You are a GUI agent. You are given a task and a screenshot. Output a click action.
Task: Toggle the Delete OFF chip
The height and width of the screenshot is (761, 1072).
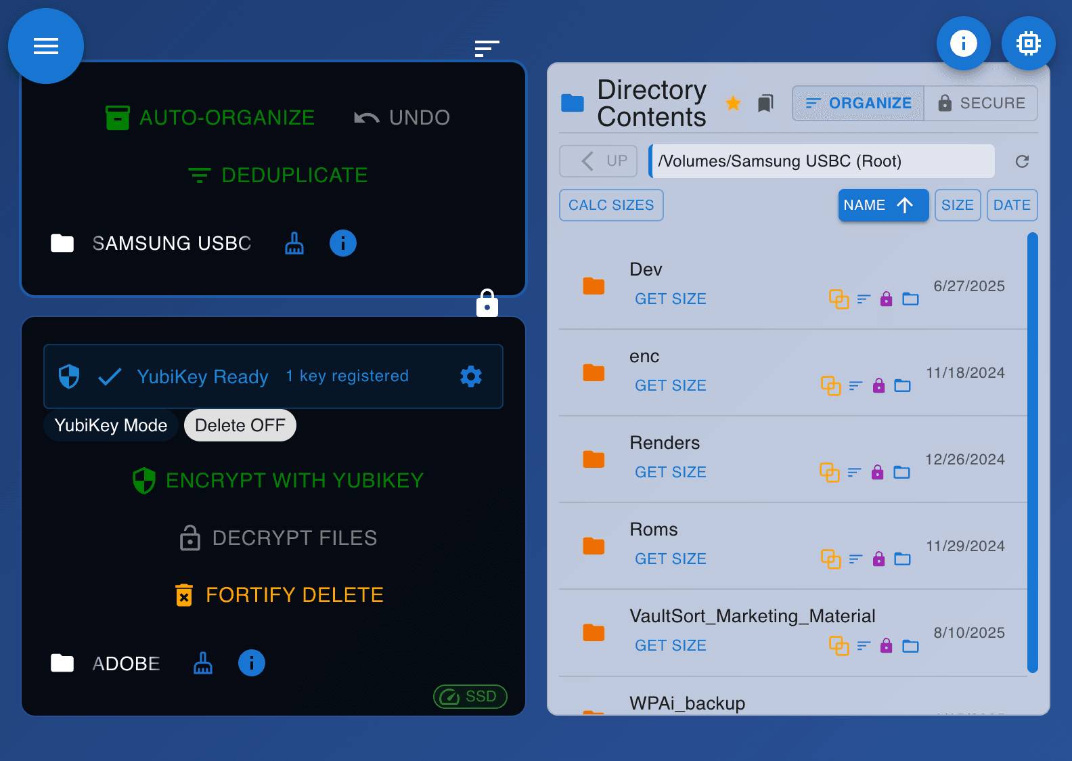pos(240,425)
